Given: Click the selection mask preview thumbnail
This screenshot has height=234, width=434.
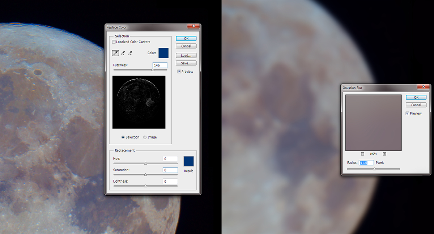Looking at the screenshot, I should click(139, 102).
